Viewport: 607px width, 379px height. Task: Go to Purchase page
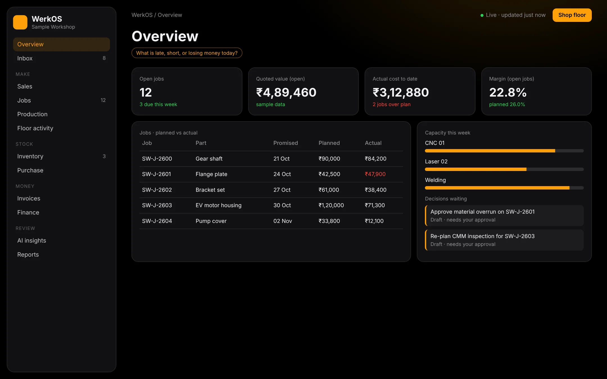pyautogui.click(x=61, y=170)
